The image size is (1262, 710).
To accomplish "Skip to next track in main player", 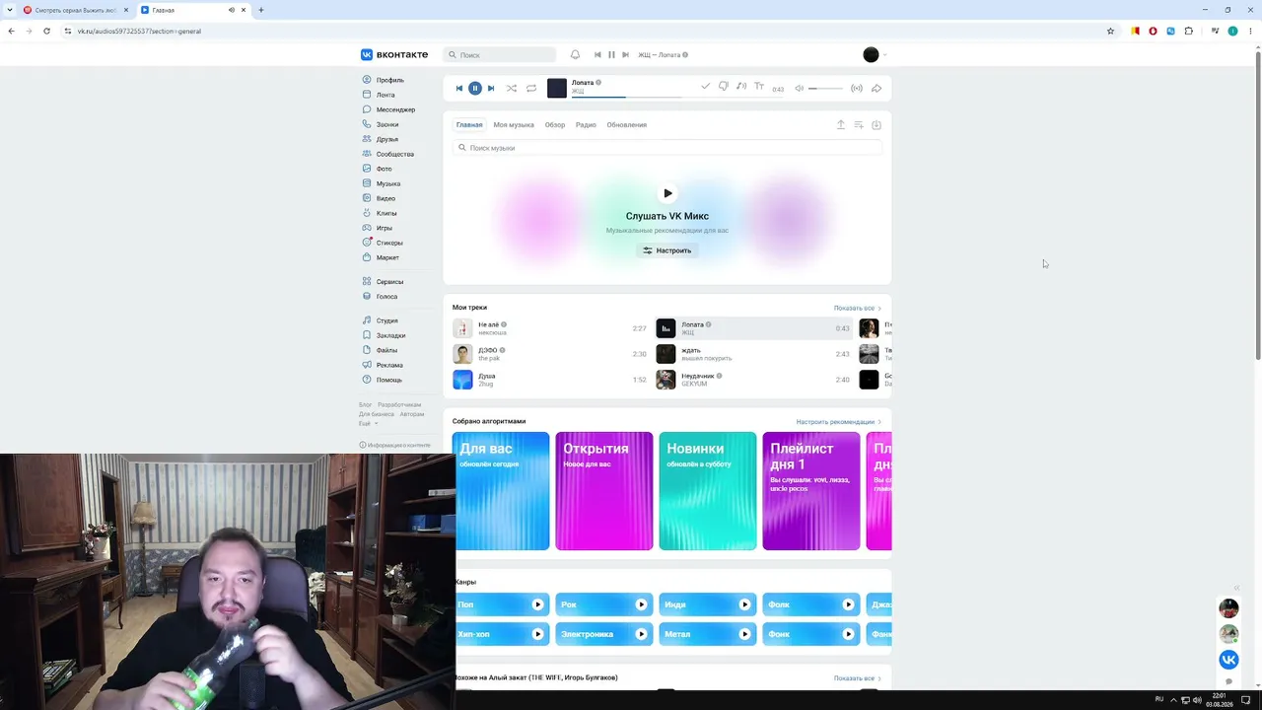I will [491, 89].
